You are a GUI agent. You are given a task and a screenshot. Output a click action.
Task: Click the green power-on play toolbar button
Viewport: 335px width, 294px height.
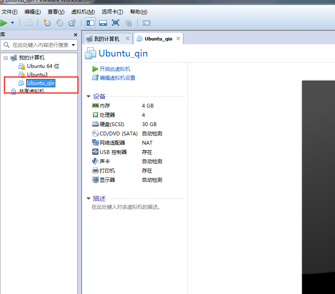coord(4,23)
